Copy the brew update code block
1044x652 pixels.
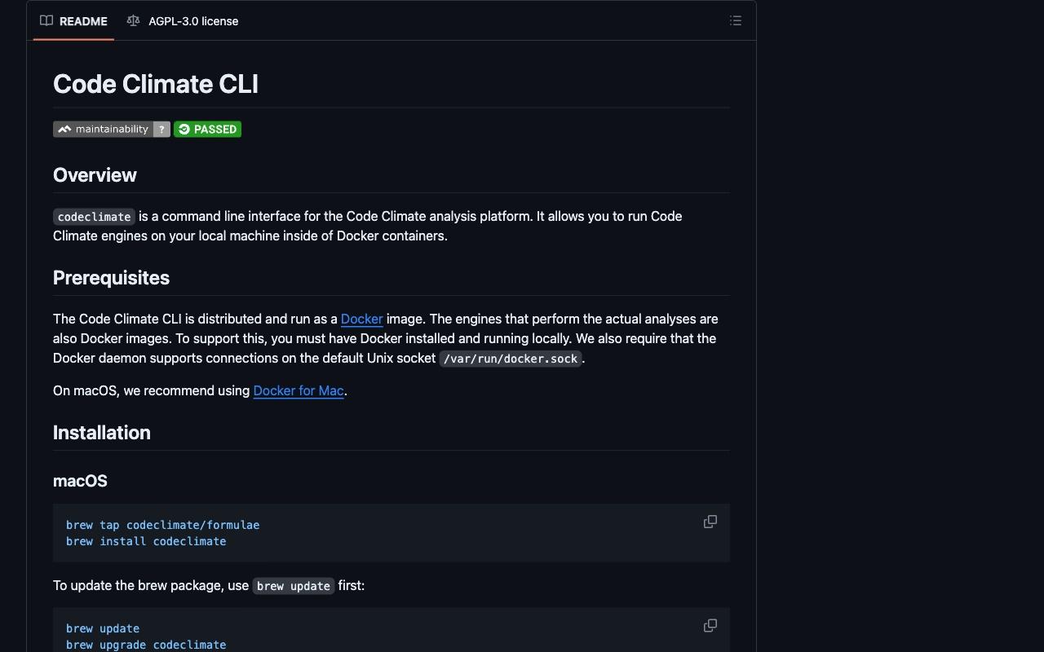coord(710,626)
